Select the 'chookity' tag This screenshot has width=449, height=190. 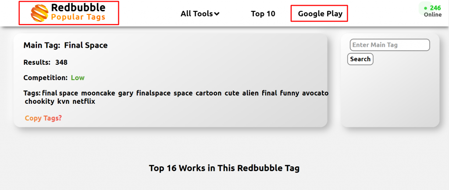pos(39,102)
